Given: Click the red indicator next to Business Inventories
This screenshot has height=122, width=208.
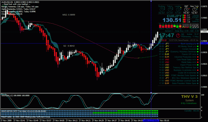Looking at the screenshot, I should pos(198,70).
